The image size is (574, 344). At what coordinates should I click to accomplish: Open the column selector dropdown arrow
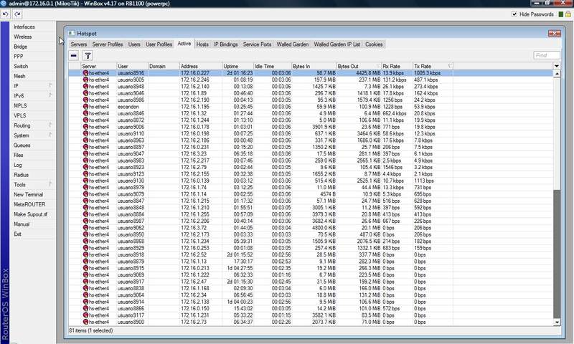pos(557,66)
